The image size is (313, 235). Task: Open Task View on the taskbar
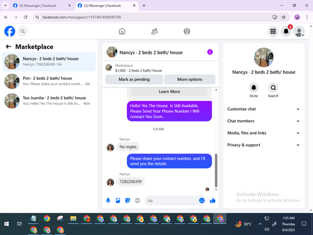click(19, 224)
